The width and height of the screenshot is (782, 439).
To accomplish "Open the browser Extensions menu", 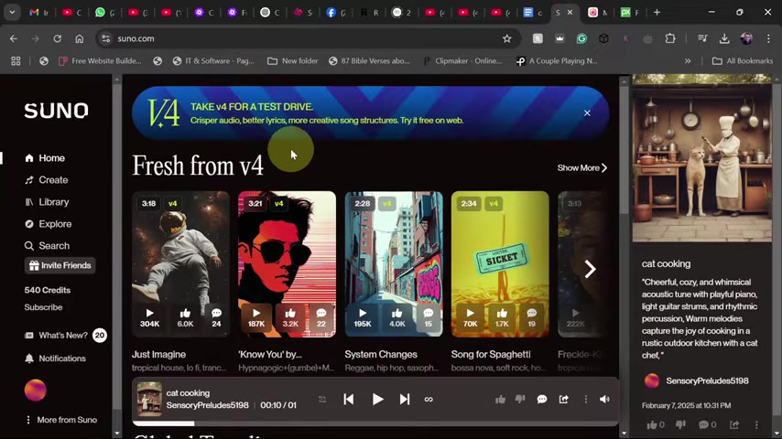I will coord(669,38).
